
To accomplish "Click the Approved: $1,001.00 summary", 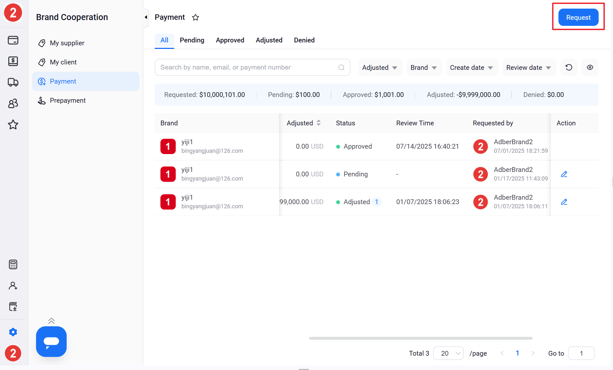I will pyautogui.click(x=373, y=95).
